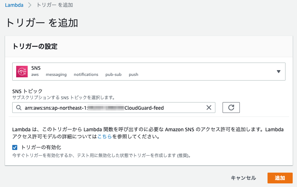
Task: Click the breadcrumb chevron separator icon
Action: tap(29, 5)
